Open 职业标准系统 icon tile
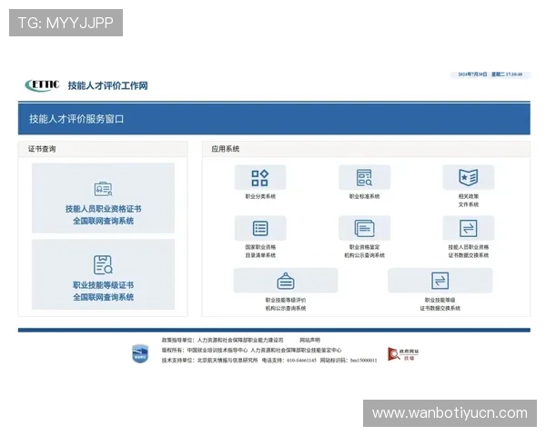The image size is (546, 436). tap(364, 178)
